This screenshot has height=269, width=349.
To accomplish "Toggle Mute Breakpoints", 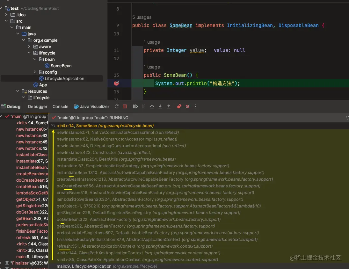I will [x=187, y=106].
